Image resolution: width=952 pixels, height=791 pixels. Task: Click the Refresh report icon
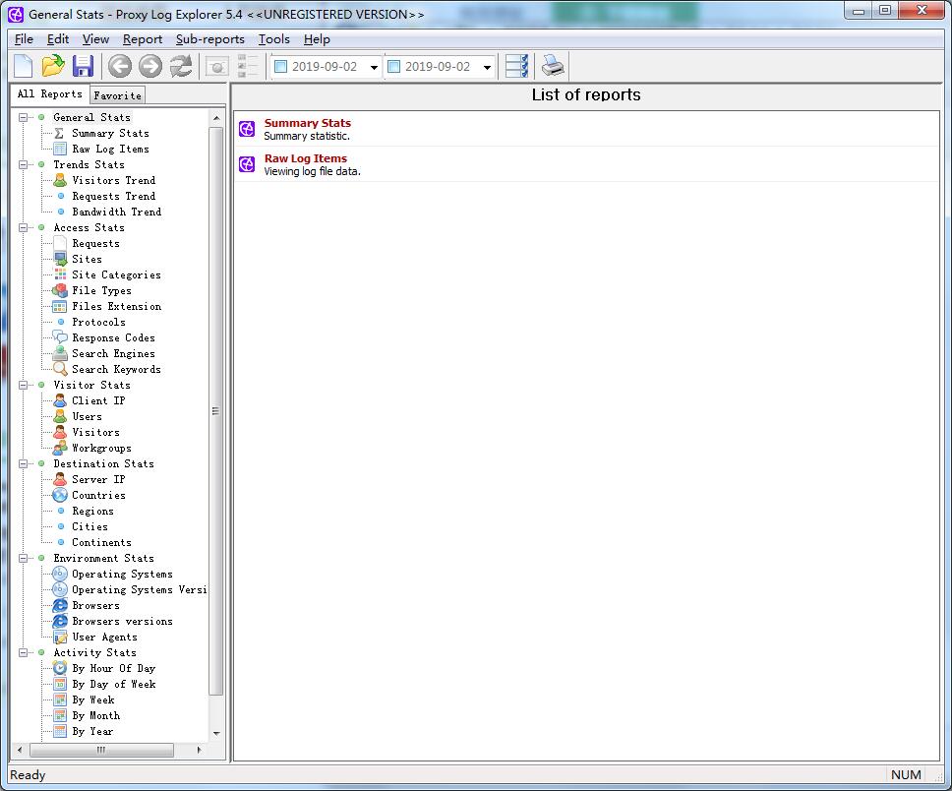[181, 66]
